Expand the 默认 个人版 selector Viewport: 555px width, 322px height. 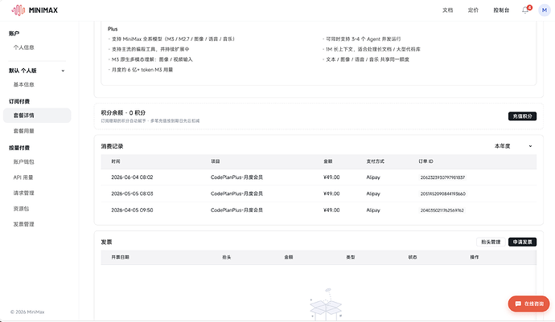[x=37, y=71]
